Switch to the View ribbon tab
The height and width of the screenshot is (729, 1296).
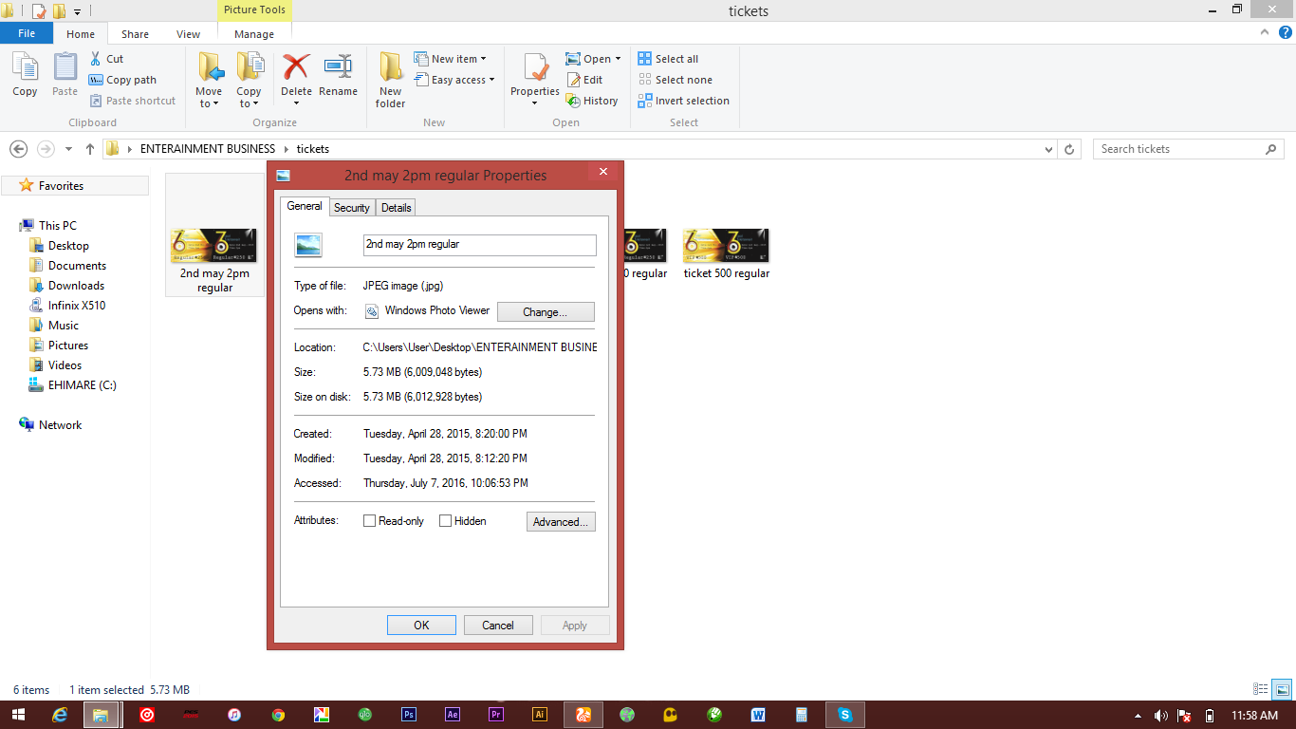tap(188, 34)
